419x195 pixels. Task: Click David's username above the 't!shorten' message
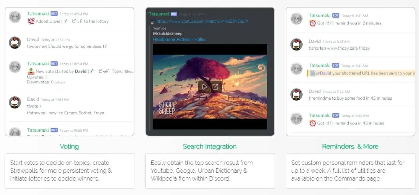[315, 41]
